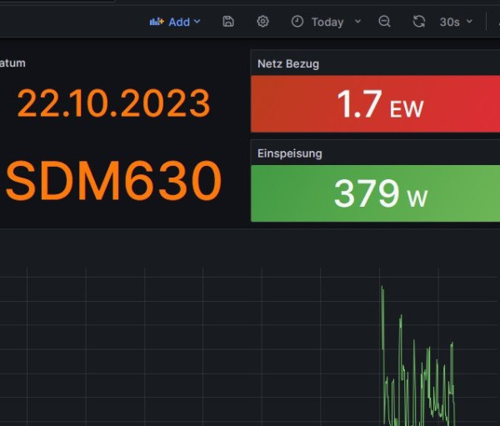500x426 pixels.
Task: Open the Add dropdown chevron
Action: tap(197, 22)
